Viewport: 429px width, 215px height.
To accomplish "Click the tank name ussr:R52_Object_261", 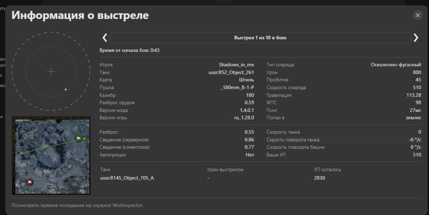I will (x=231, y=72).
